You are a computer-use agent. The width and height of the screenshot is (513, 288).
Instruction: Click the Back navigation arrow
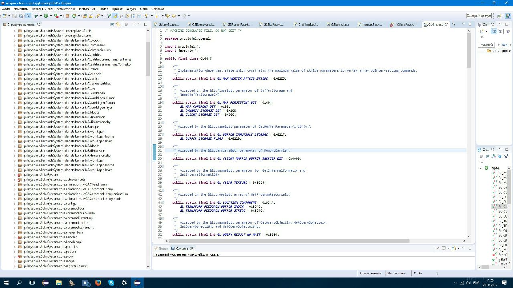174,16
